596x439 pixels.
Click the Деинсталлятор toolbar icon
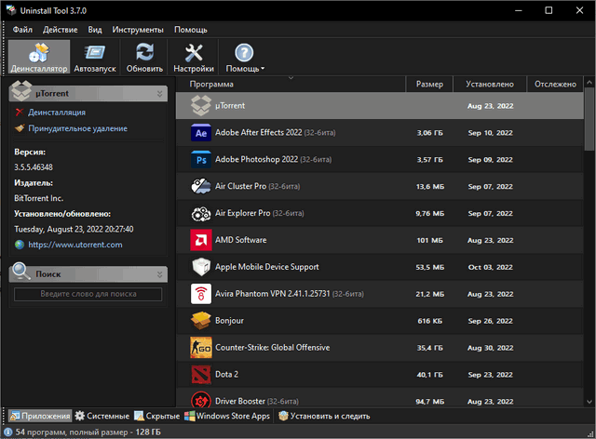click(x=38, y=57)
